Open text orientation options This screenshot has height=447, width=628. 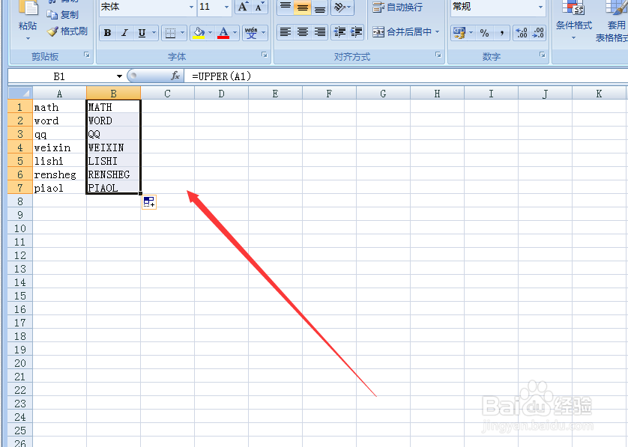(342, 7)
